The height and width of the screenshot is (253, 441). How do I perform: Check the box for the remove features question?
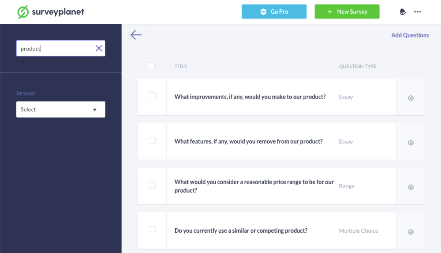[152, 140]
